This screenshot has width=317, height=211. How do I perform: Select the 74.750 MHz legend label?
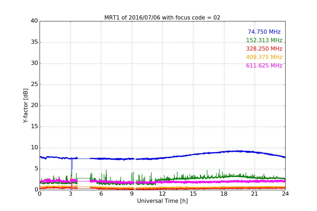click(x=264, y=32)
